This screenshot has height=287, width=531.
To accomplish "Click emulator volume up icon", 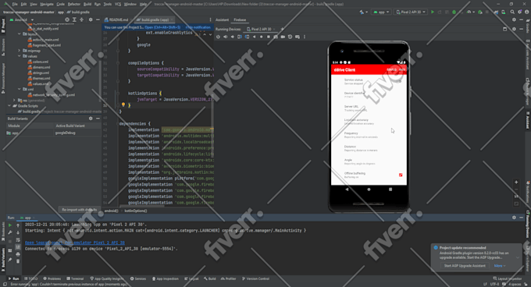I will pos(225,37).
